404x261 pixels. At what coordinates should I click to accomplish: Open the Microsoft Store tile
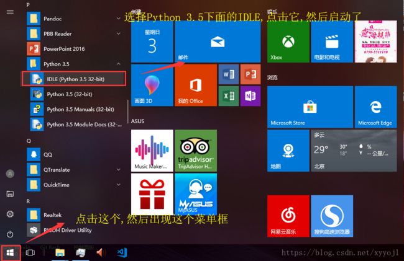tap(310, 107)
